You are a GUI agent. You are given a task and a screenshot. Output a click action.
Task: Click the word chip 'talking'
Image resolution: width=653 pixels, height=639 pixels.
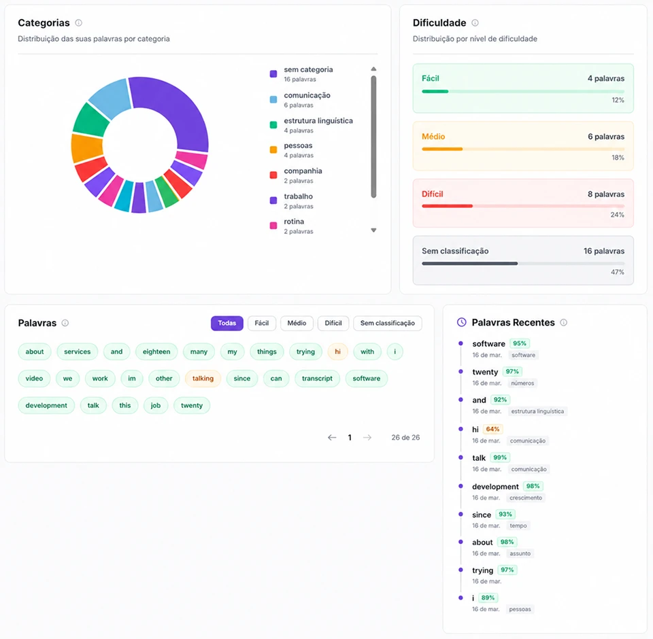(x=203, y=379)
